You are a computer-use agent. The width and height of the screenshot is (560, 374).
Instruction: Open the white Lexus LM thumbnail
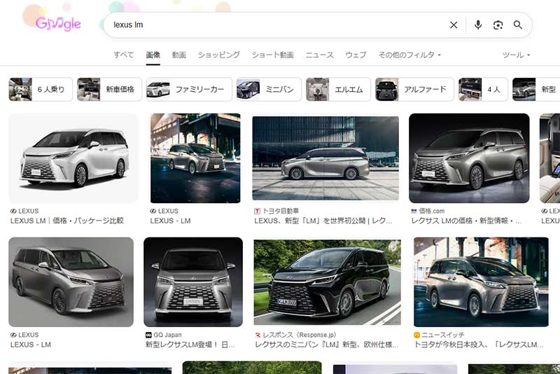click(x=73, y=158)
